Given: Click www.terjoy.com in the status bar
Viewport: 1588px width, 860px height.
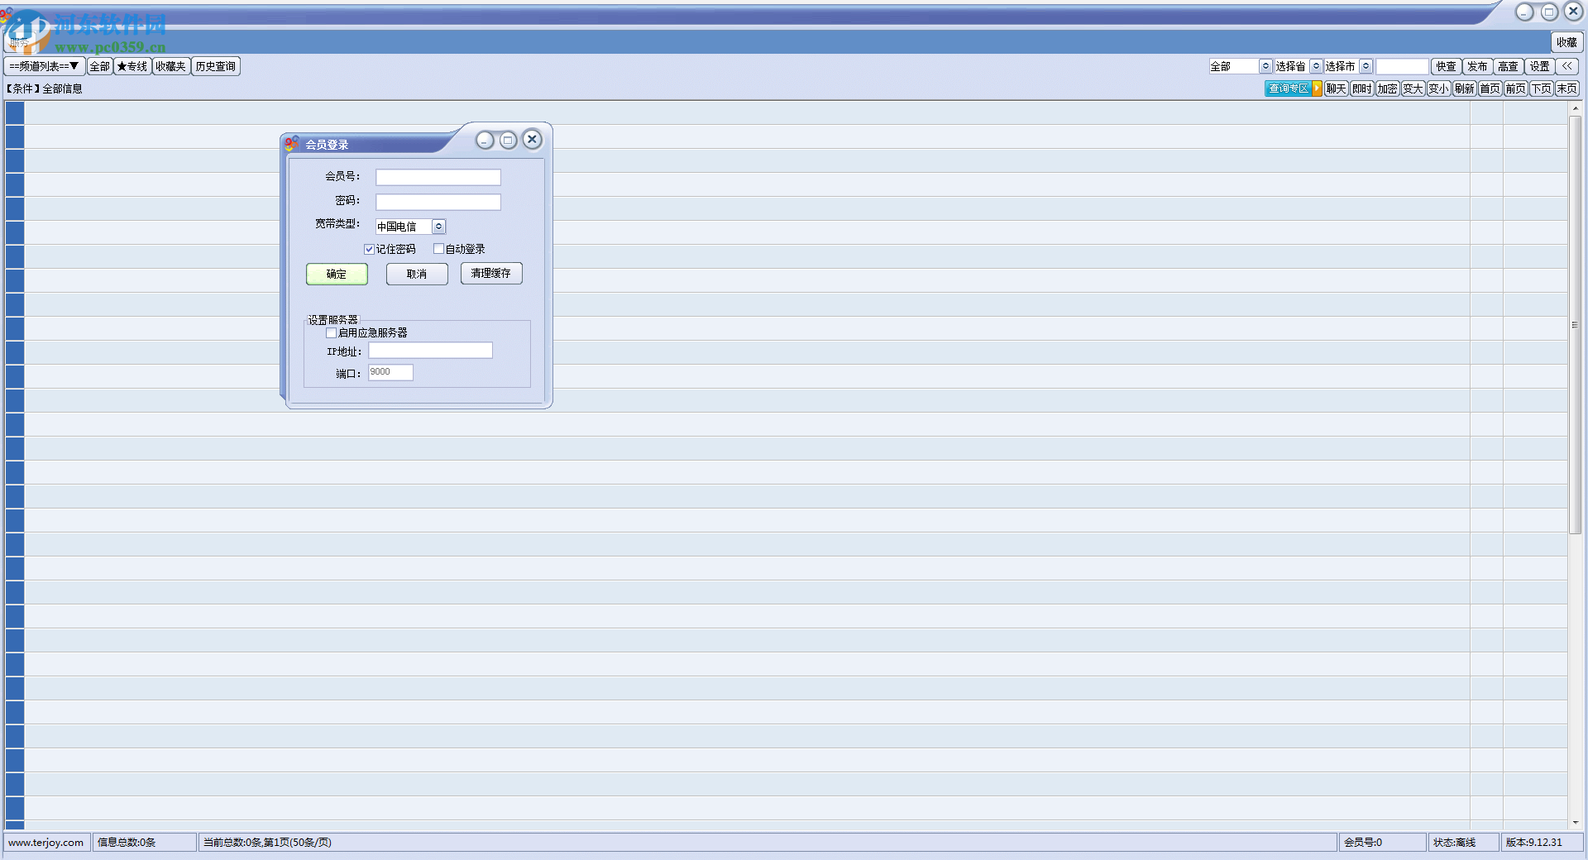Looking at the screenshot, I should click(46, 843).
